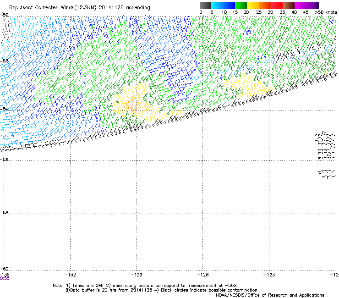339x298 pixels.
Task: Click the title "Rapidscat Corrected Winds(12.5KM) 20141126 ascending"
Action: coord(80,8)
